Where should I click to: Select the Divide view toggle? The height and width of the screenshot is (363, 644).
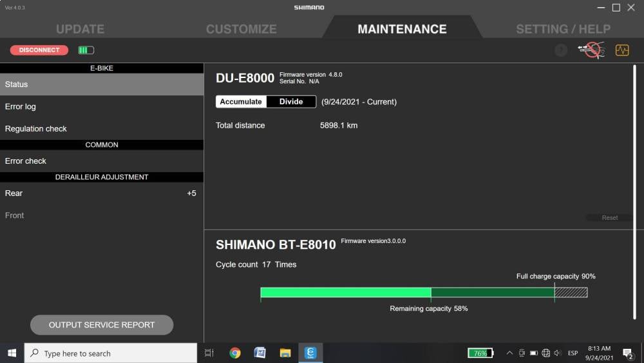(291, 101)
